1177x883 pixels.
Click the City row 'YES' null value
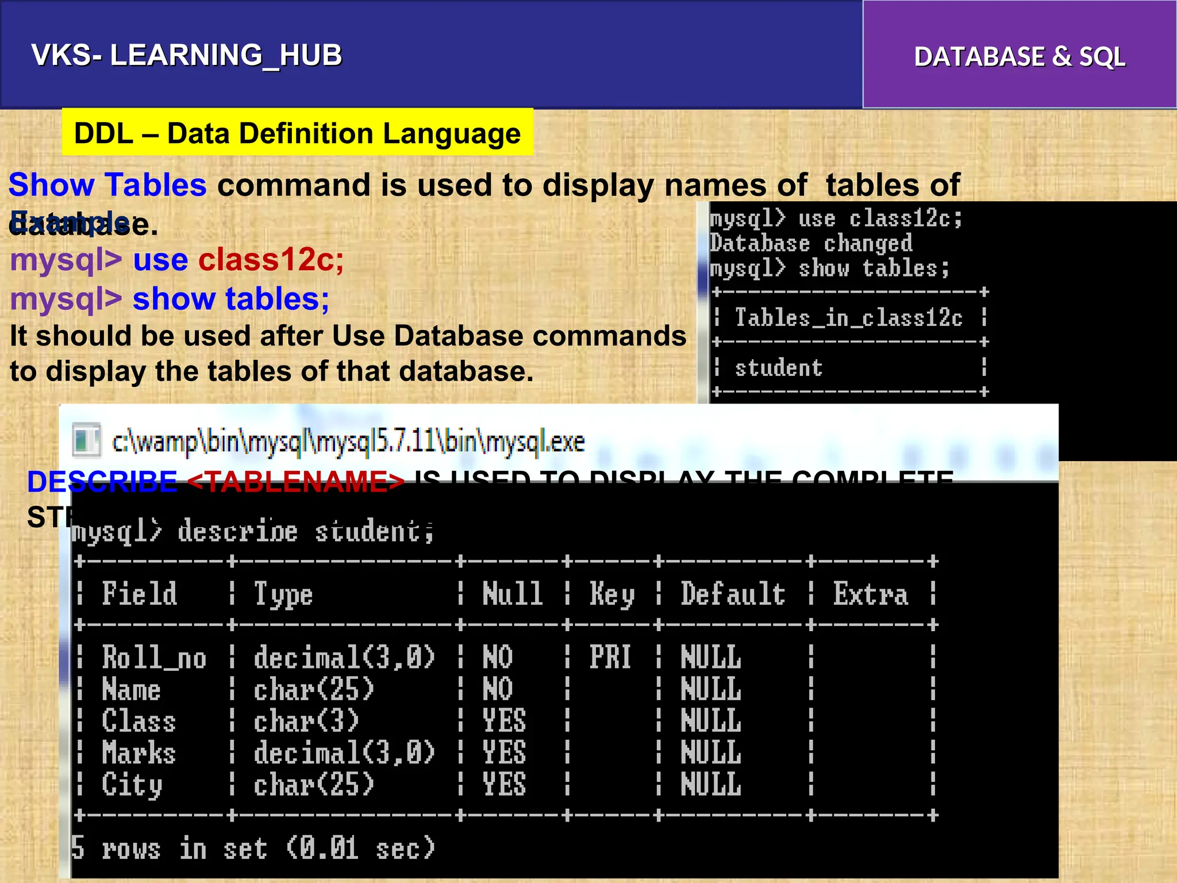point(504,785)
